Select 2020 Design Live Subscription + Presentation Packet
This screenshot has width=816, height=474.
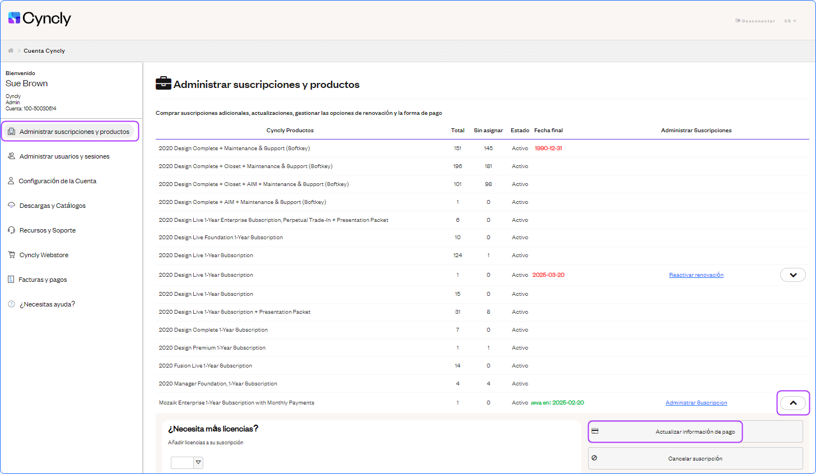pos(482,312)
